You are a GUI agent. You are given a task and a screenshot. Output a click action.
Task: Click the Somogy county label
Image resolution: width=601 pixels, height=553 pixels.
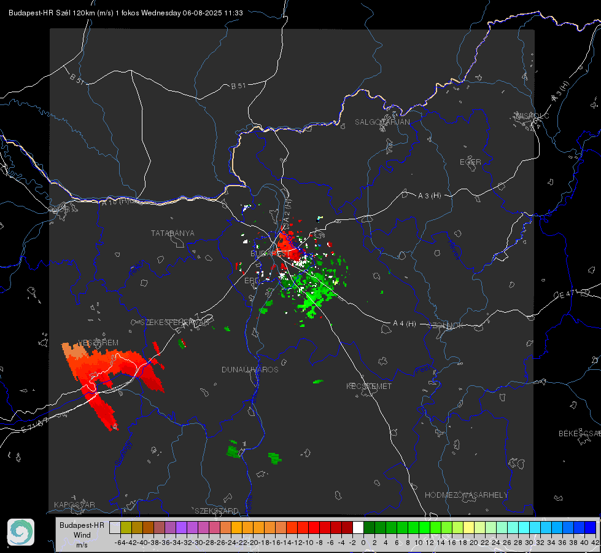[x=123, y=453]
